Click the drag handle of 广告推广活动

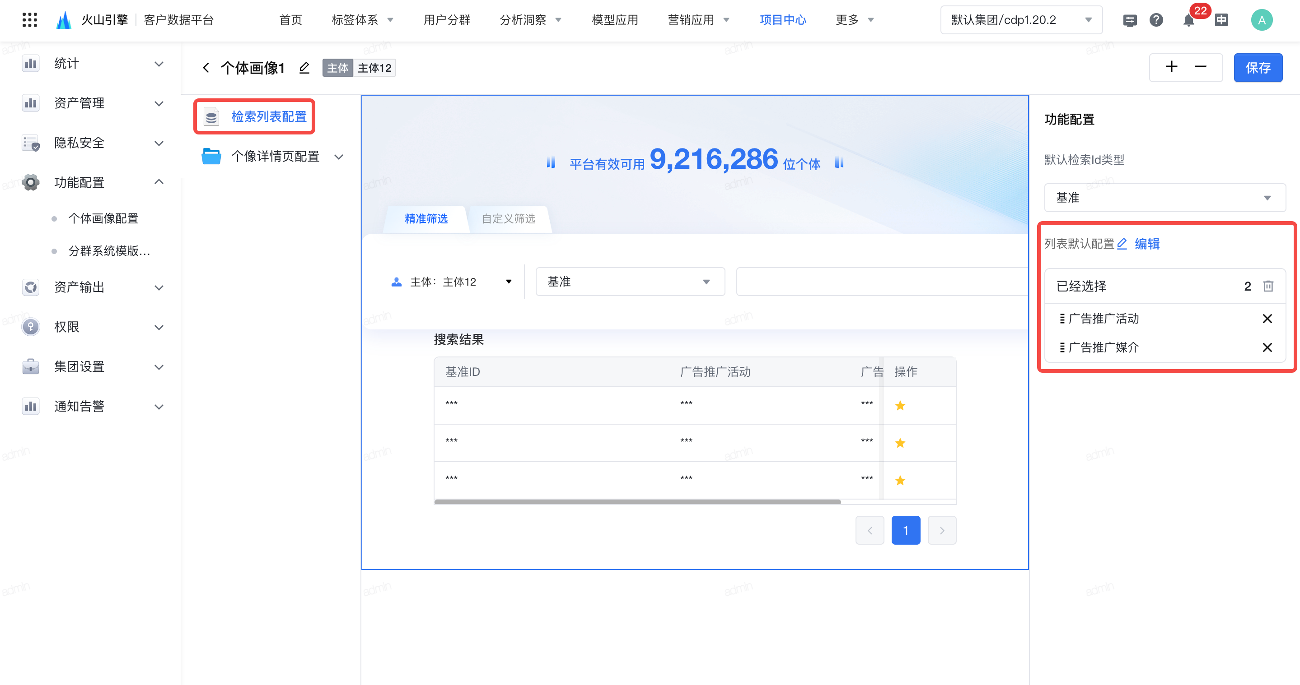coord(1062,319)
